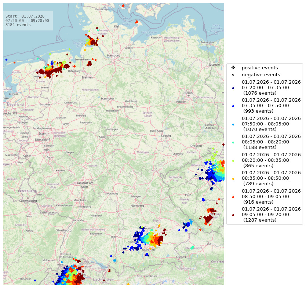
Task: Click the 'Start: 01.07.2026' info text
Action: coord(25,16)
